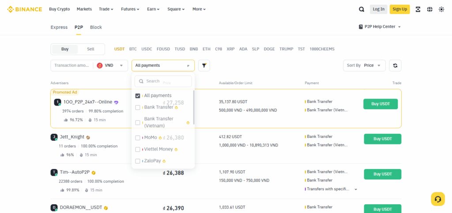Click the VND currency flag icon
Image resolution: width=452 pixels, height=213 pixels.
click(x=100, y=66)
